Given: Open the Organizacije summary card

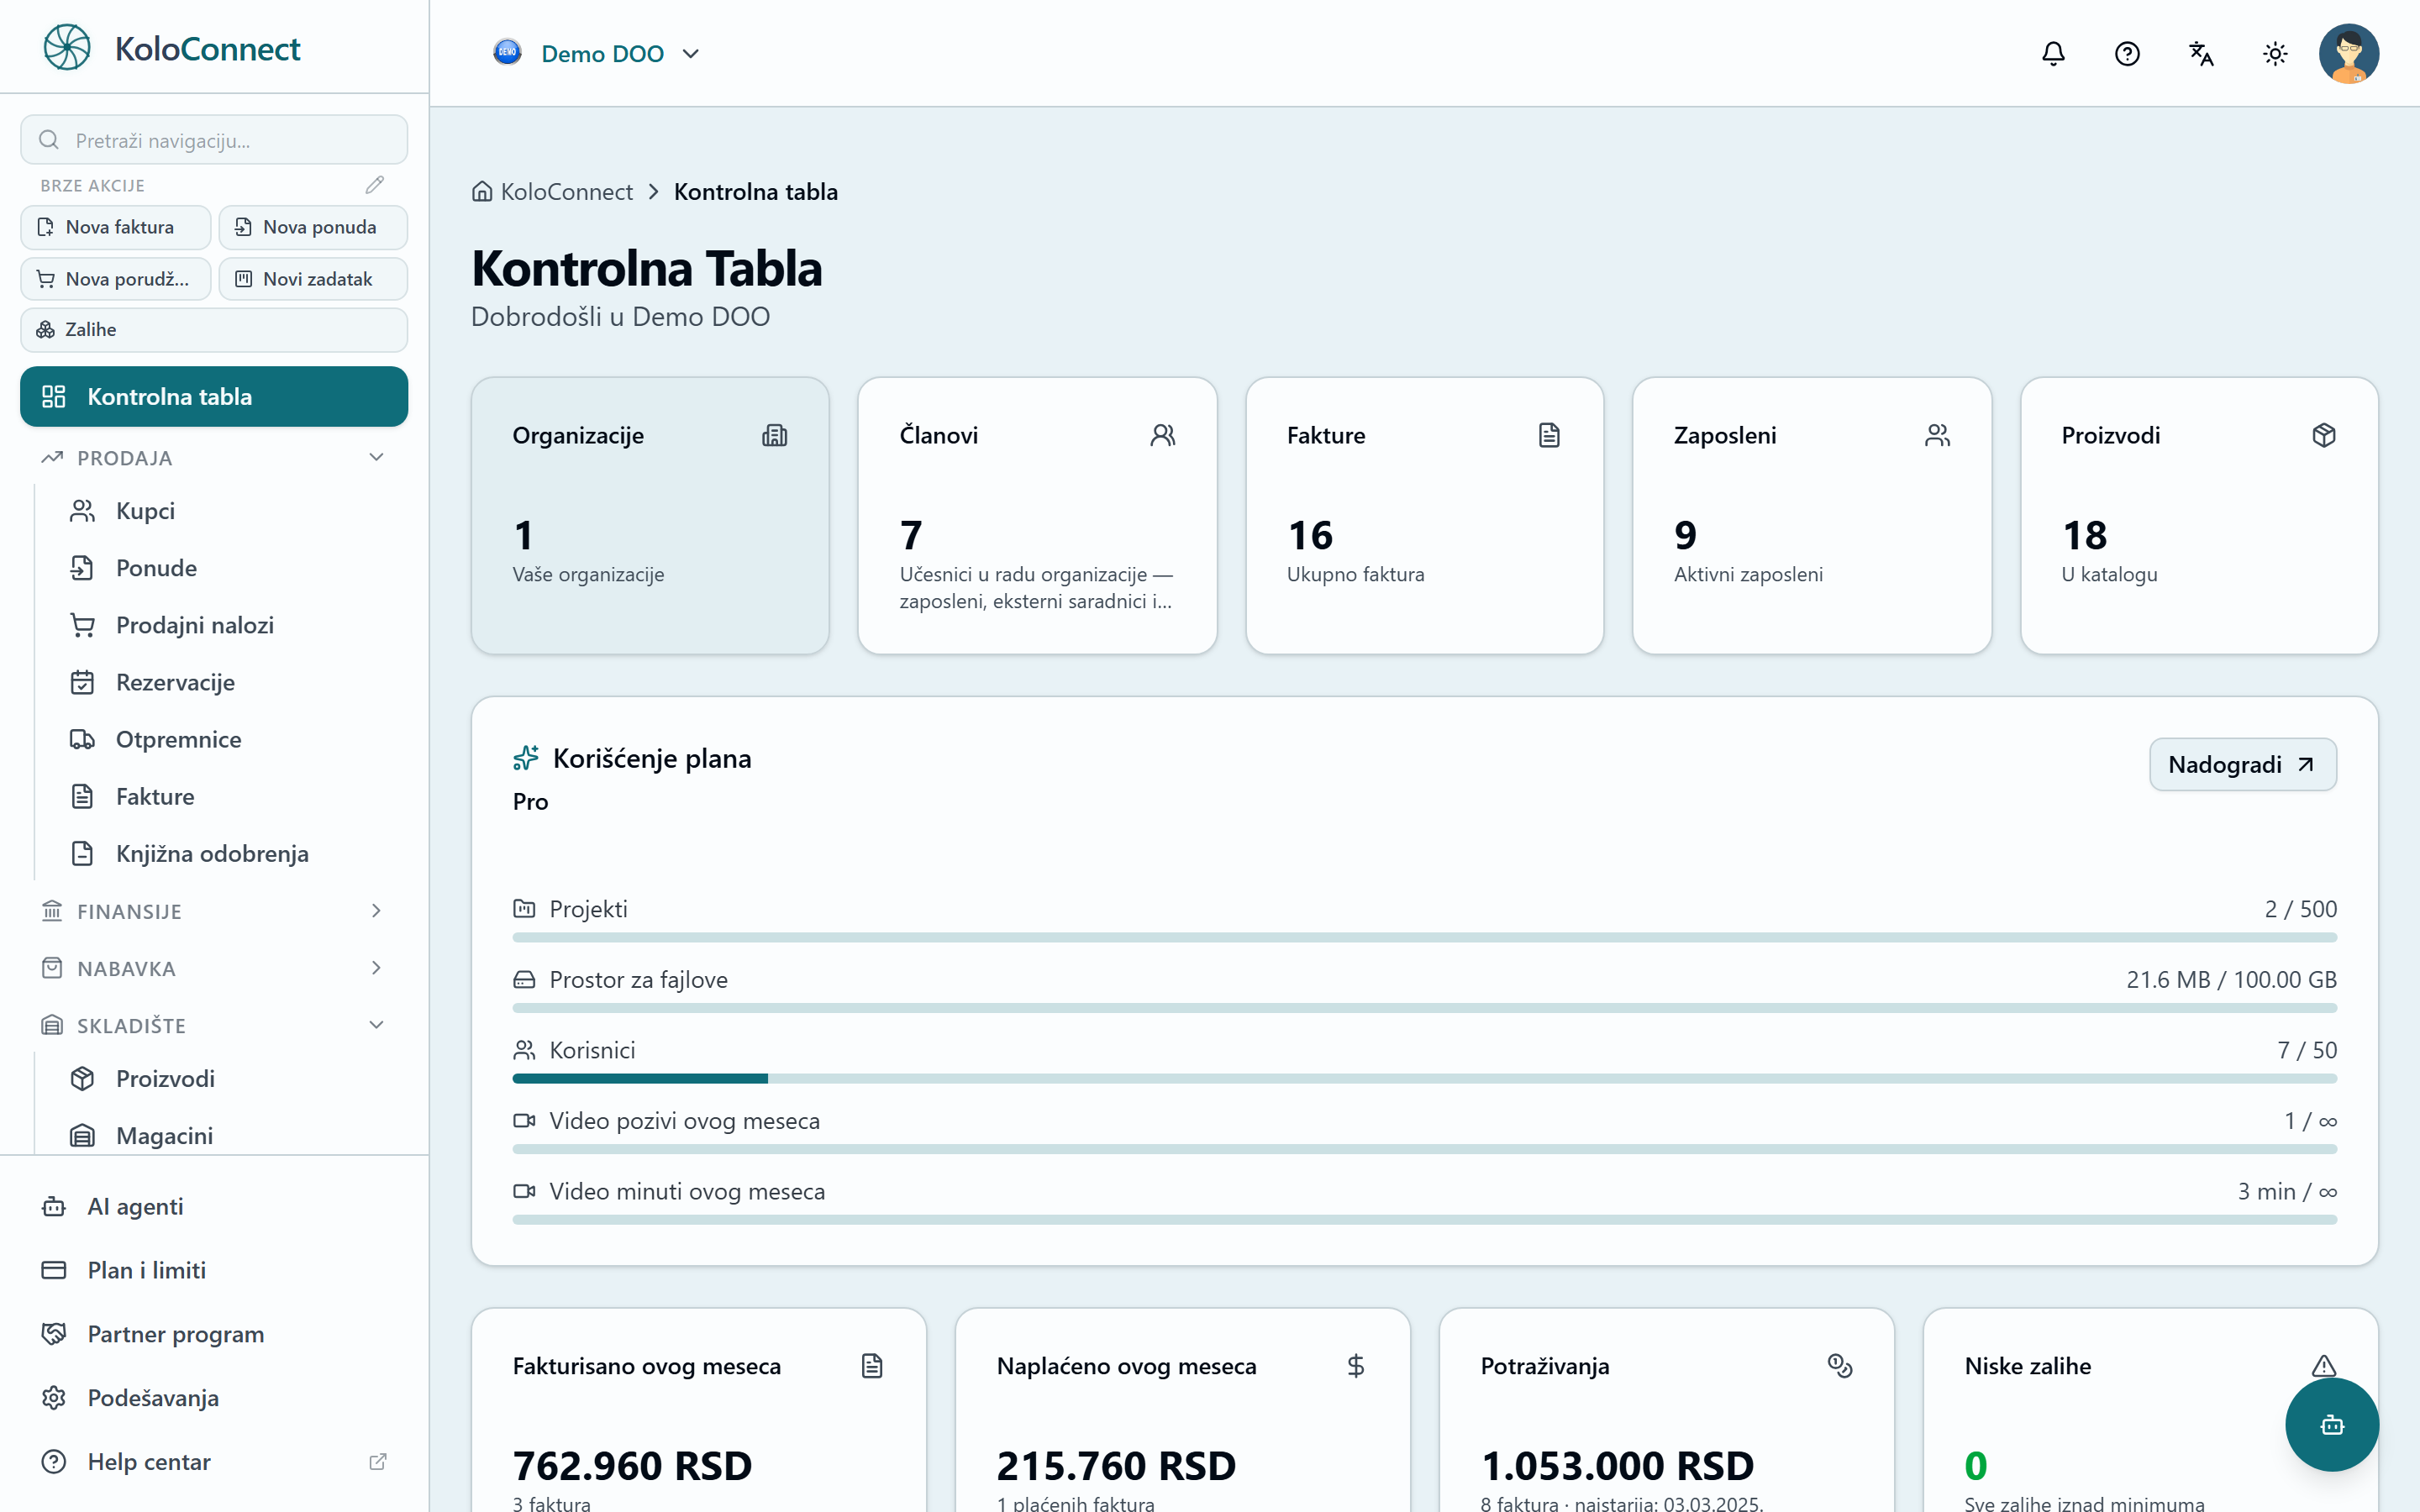Looking at the screenshot, I should [x=650, y=516].
